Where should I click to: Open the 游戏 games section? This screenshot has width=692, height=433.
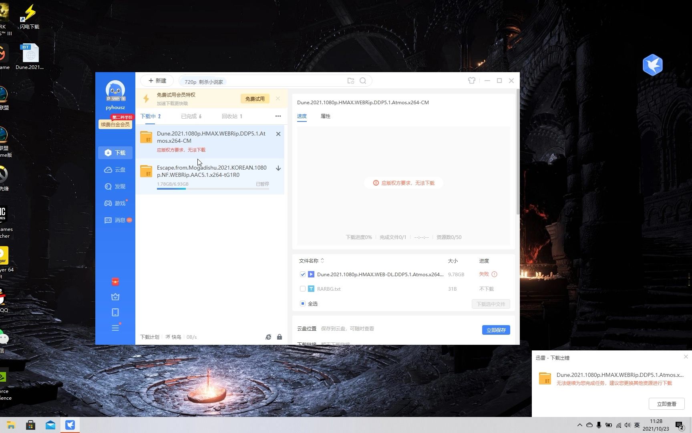(115, 203)
